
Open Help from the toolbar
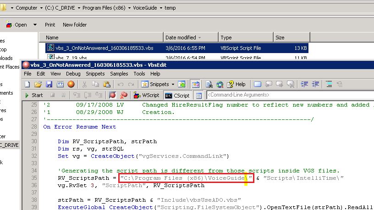[236, 84]
